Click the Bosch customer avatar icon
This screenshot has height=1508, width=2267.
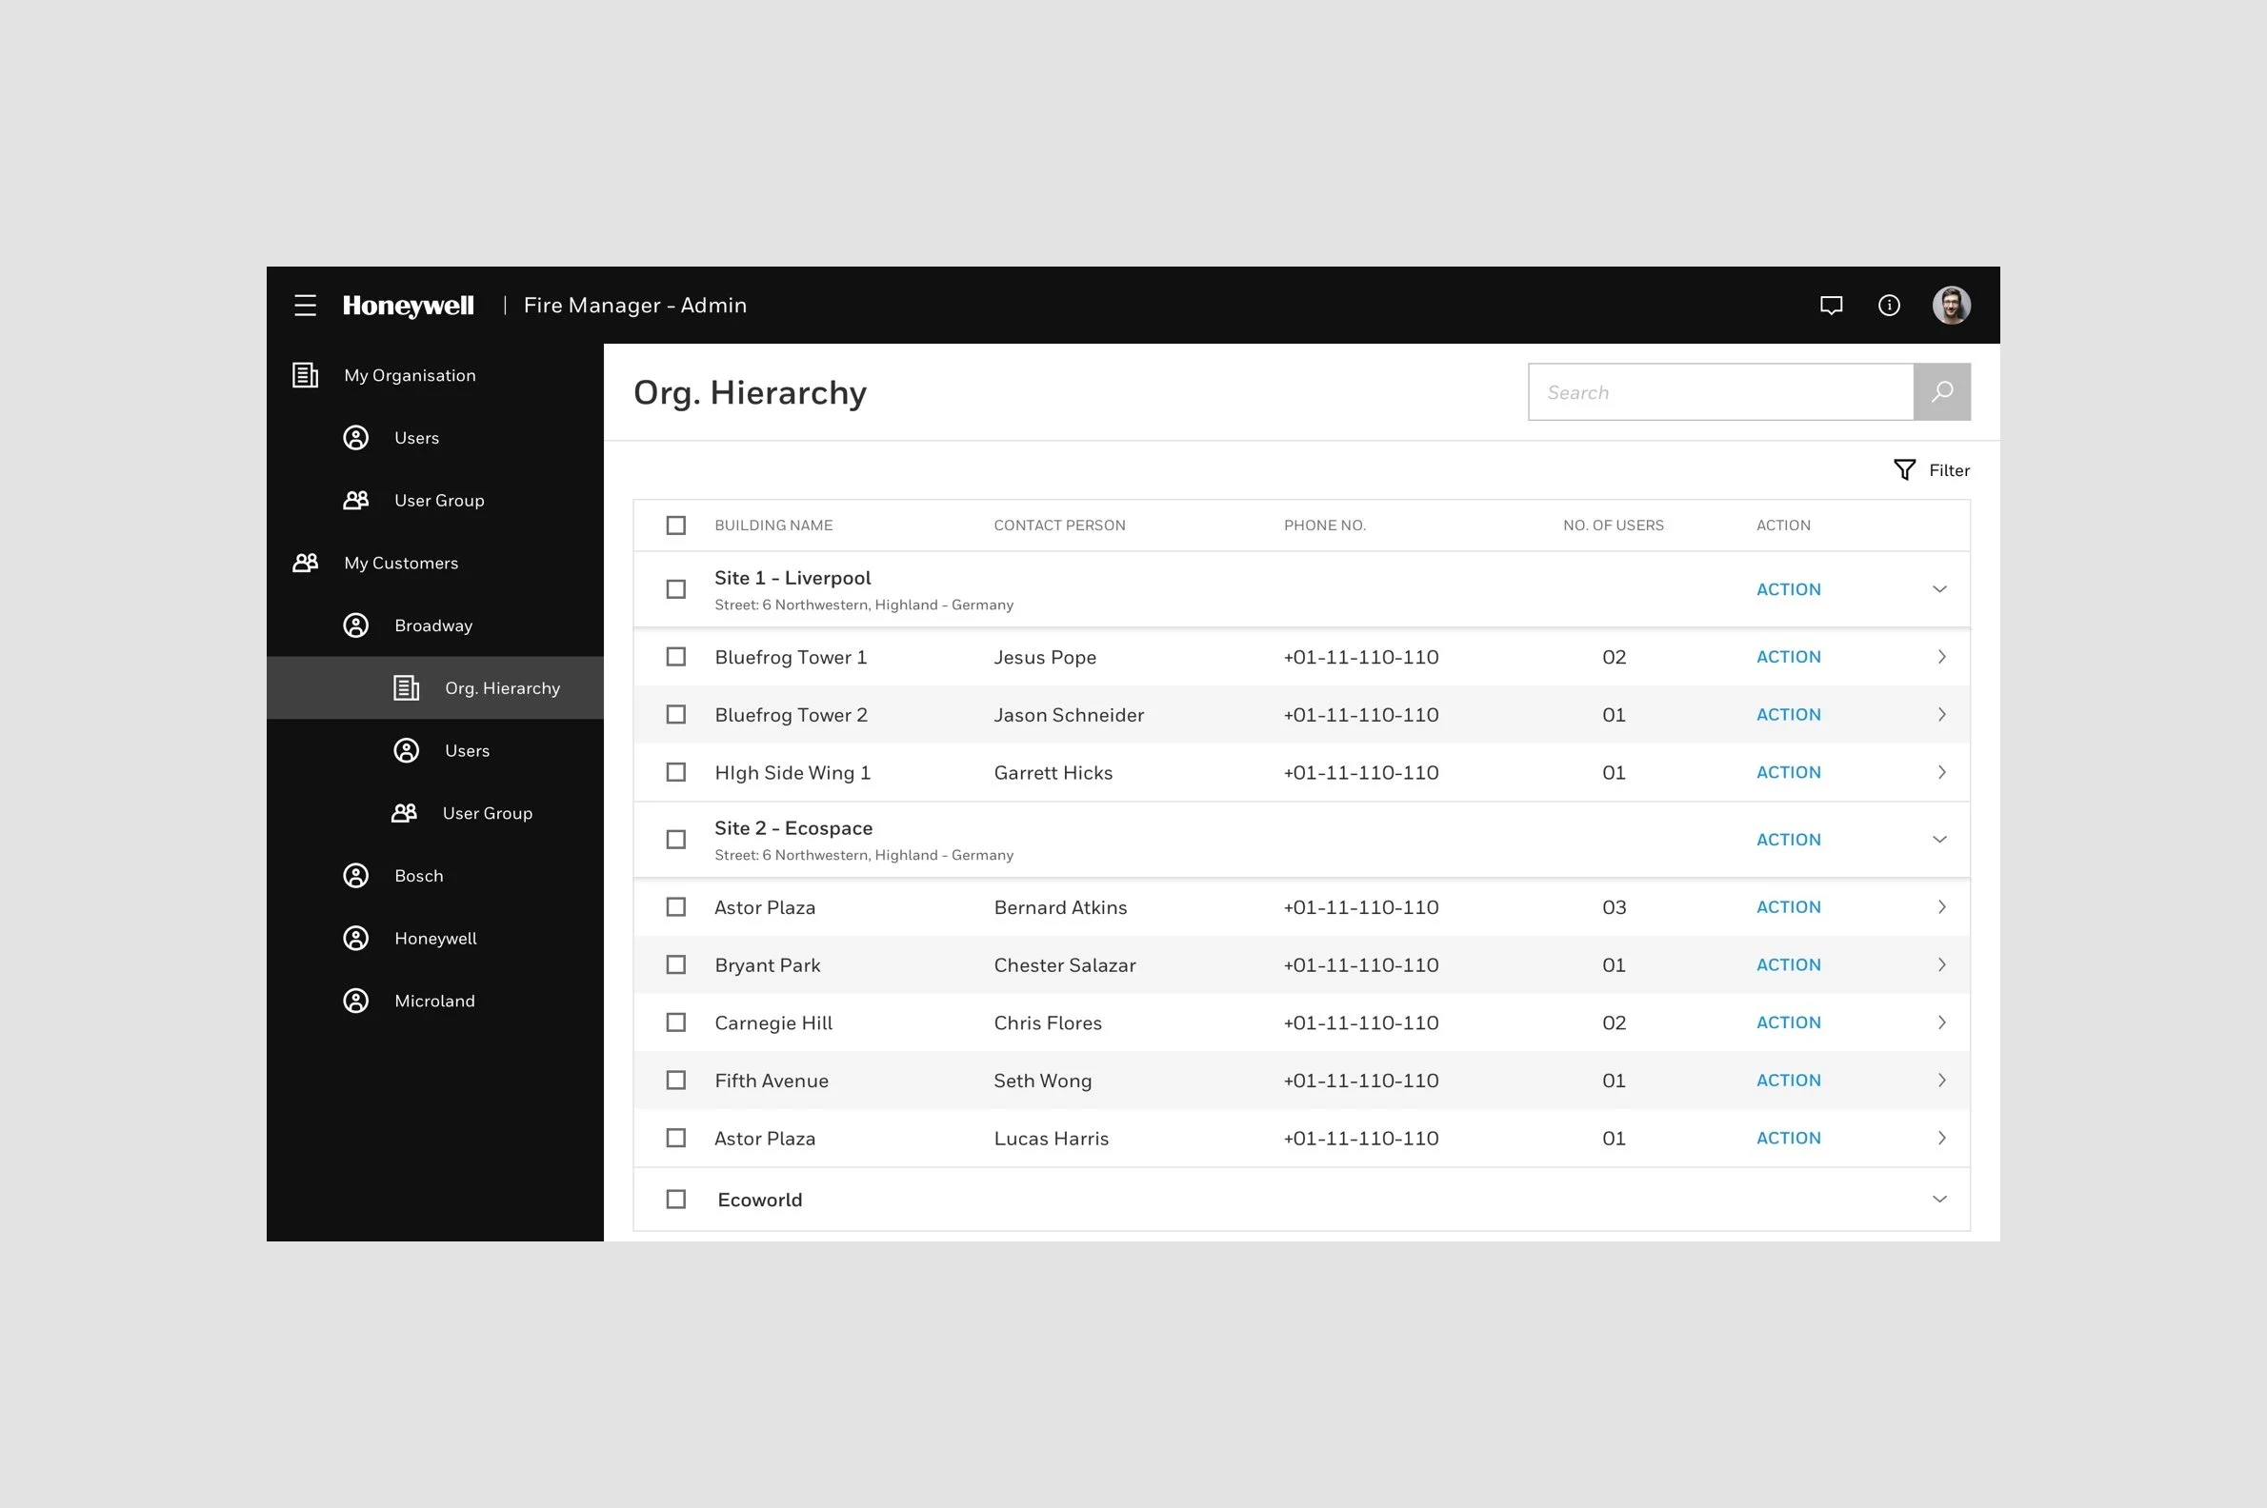(x=356, y=875)
